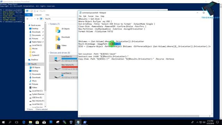Click the OneDrive cloud item in navigation pane
The width and height of the screenshot is (222, 125).
click(33, 60)
